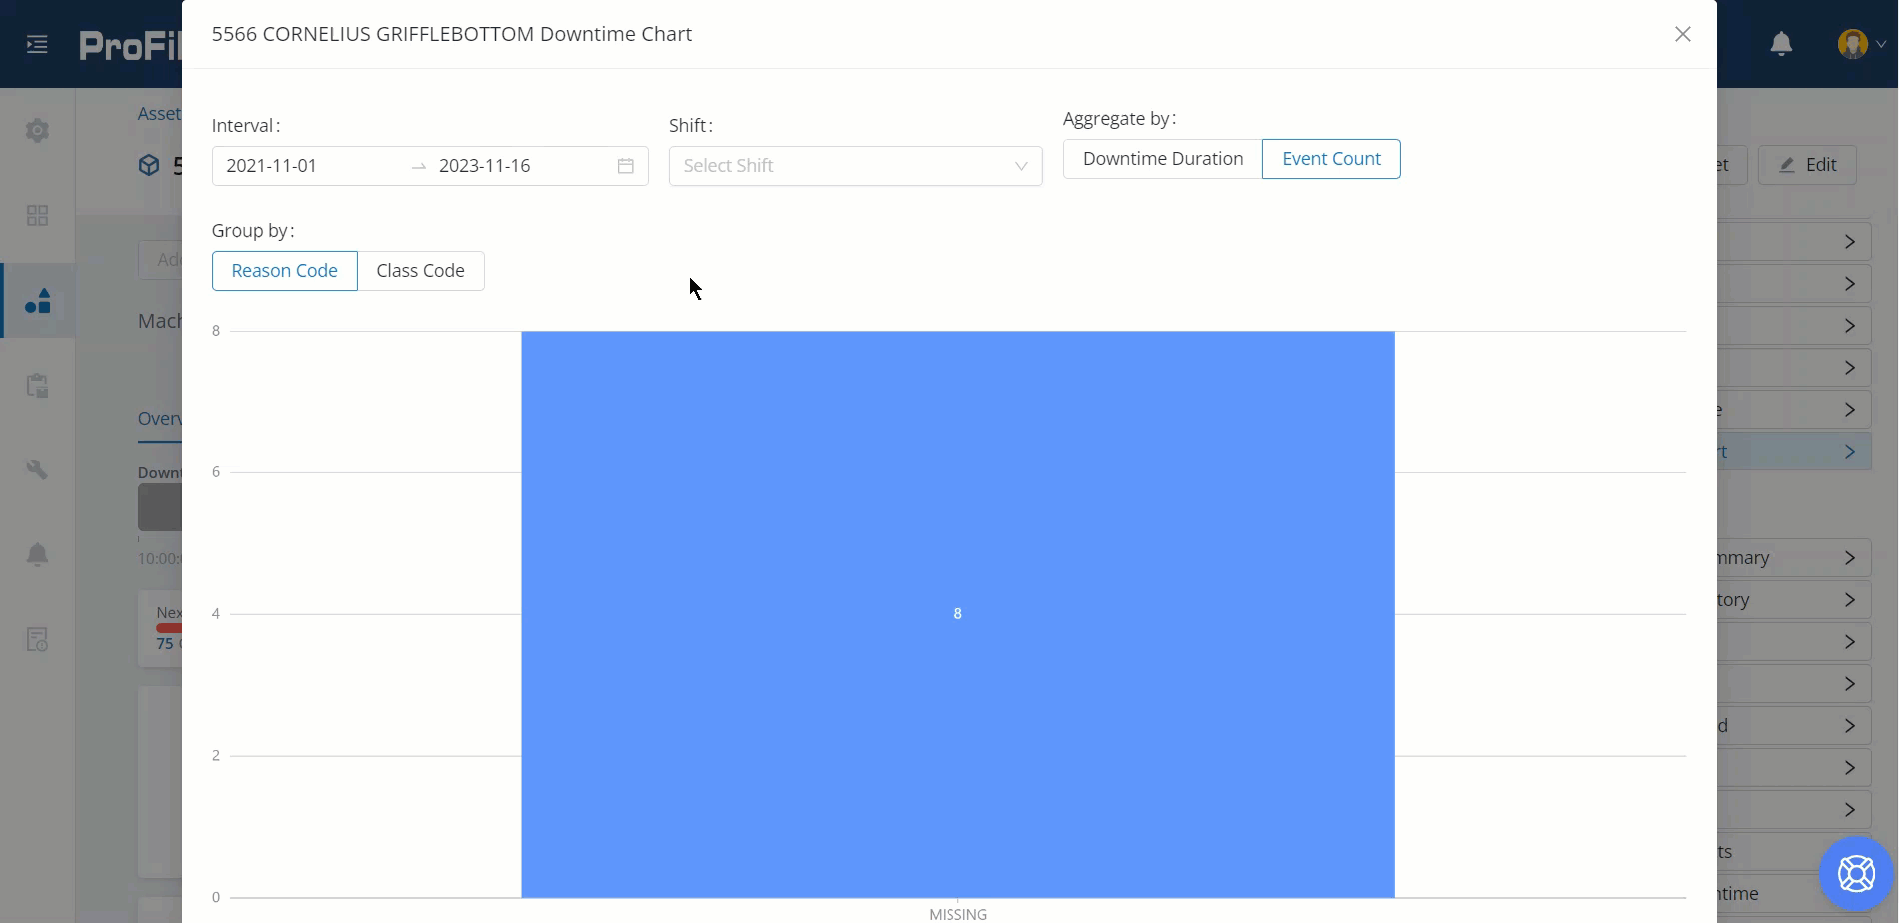Screen dimensions: 1899x923
Task: Open the hamburger navigation menu
Action: 36,44
